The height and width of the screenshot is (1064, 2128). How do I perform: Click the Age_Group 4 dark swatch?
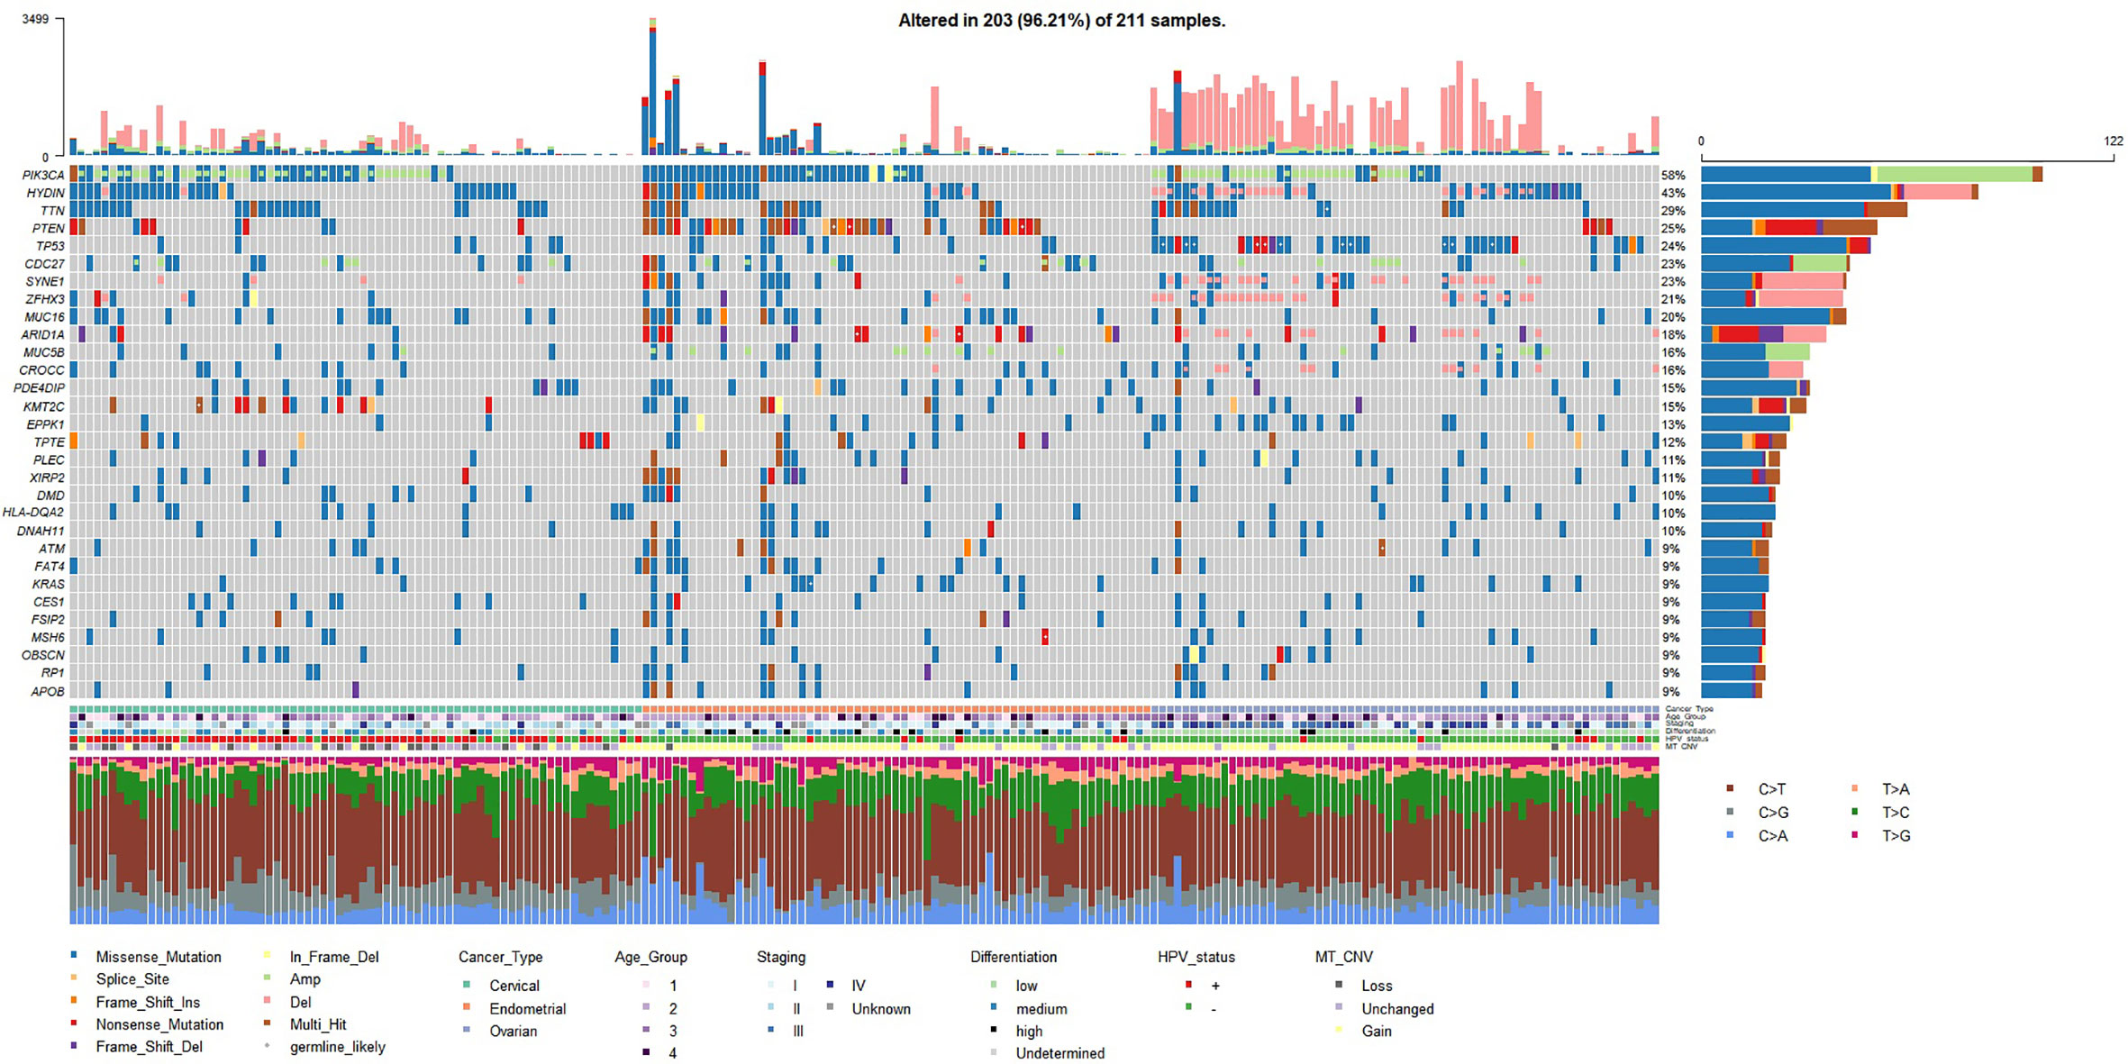click(x=646, y=1051)
